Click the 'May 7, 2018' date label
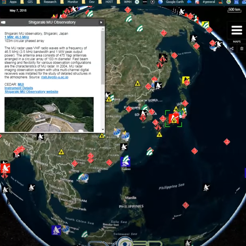This screenshot has height=246, width=246. click(18, 10)
